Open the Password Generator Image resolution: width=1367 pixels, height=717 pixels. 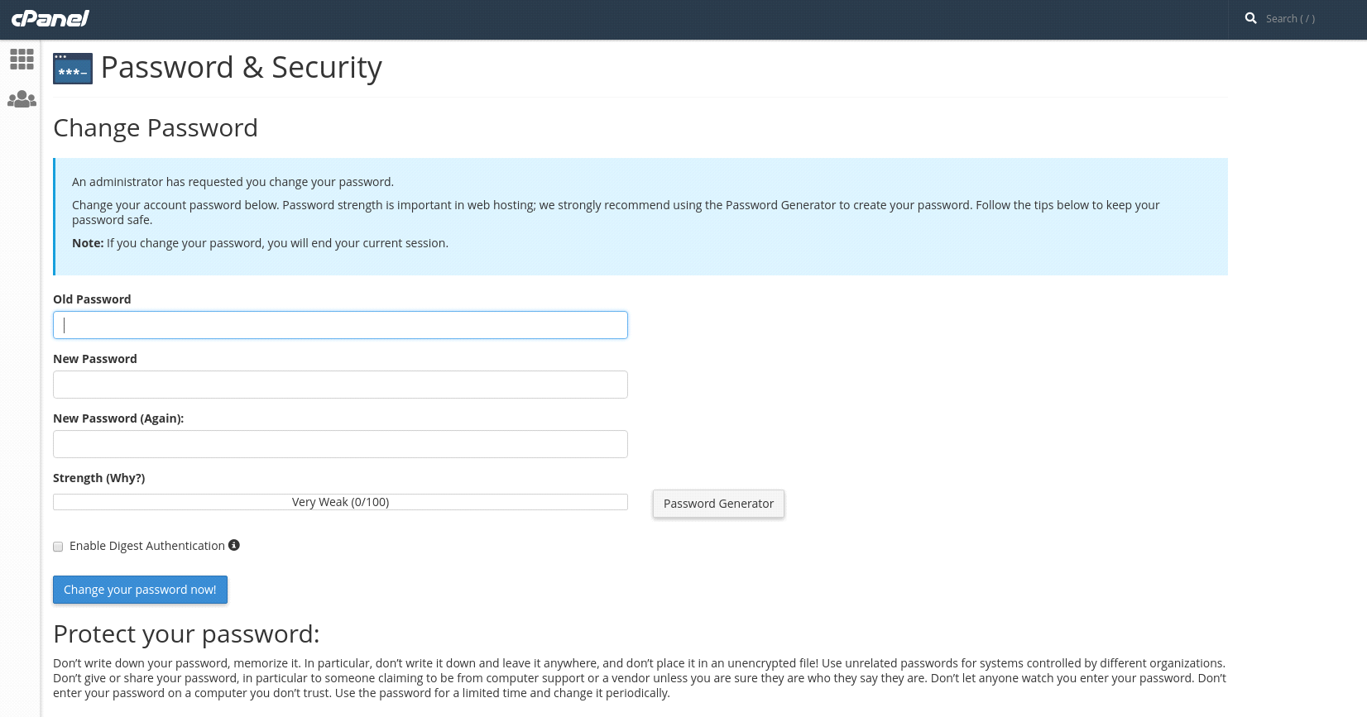click(x=718, y=504)
